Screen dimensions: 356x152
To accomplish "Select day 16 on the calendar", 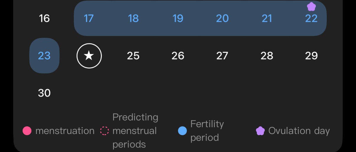I will (x=44, y=19).
